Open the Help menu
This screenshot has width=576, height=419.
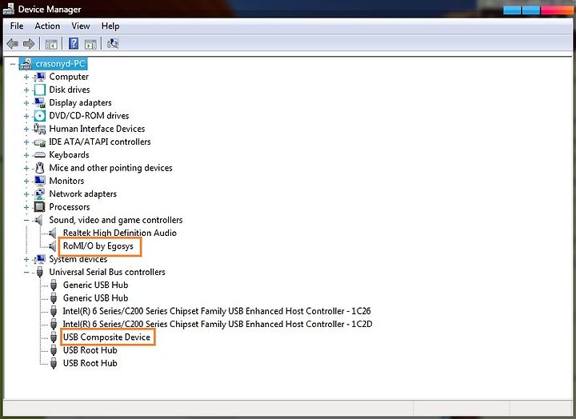(110, 26)
